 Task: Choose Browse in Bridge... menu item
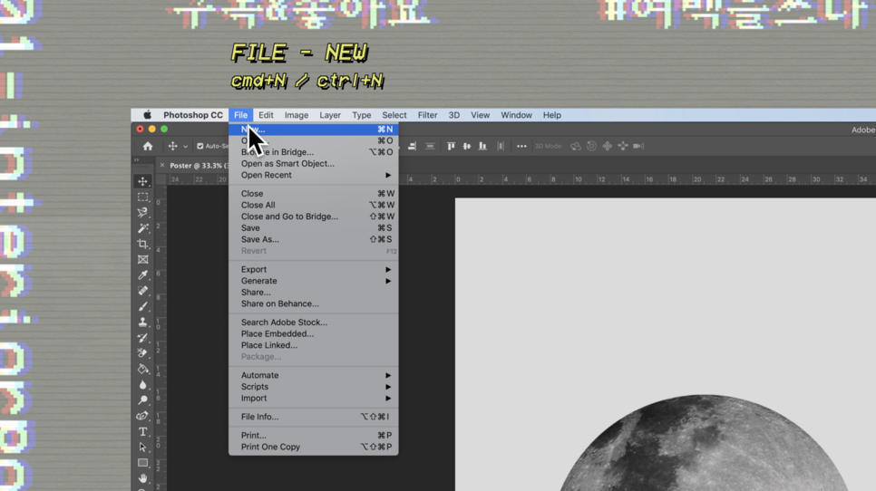(x=314, y=152)
